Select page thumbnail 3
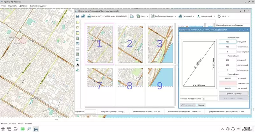 pyautogui.click(x=160, y=44)
